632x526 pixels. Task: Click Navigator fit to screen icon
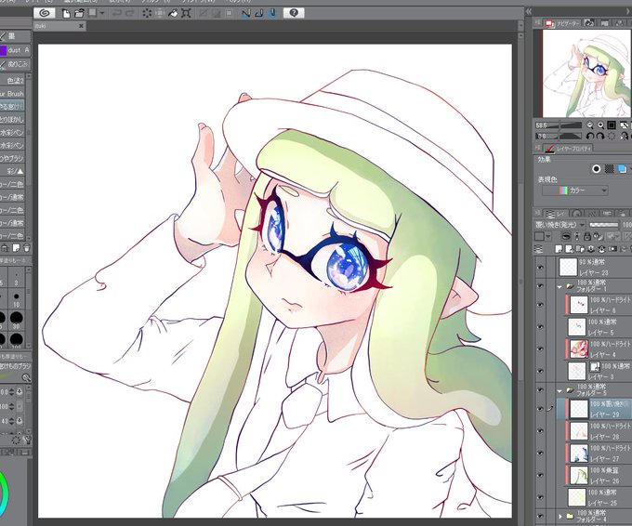(624, 125)
